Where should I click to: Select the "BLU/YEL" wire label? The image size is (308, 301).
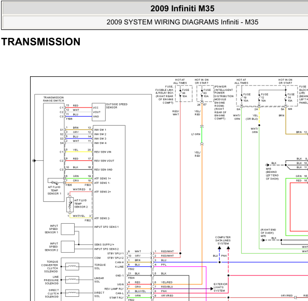pyautogui.click(x=140, y=291)
